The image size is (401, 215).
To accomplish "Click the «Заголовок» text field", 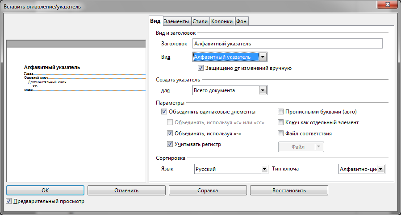I will (x=287, y=44).
